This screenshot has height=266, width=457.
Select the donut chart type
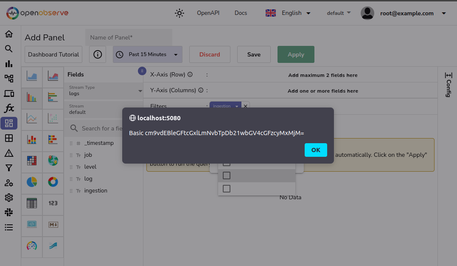53,182
